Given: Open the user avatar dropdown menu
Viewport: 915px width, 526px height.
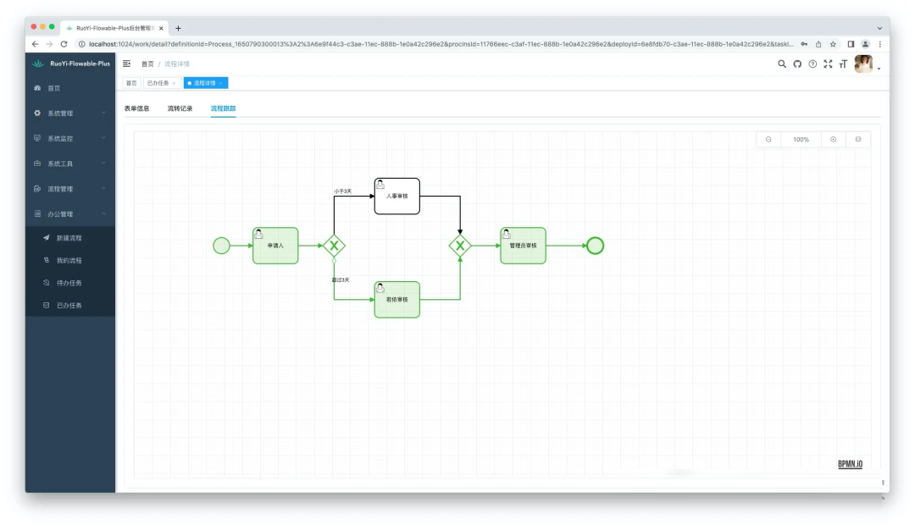Looking at the screenshot, I should [866, 64].
